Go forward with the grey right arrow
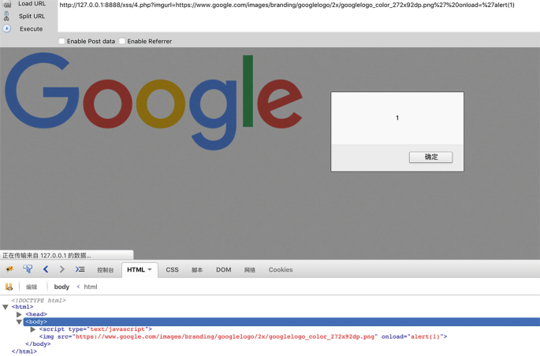This screenshot has height=356, width=540. 62,269
